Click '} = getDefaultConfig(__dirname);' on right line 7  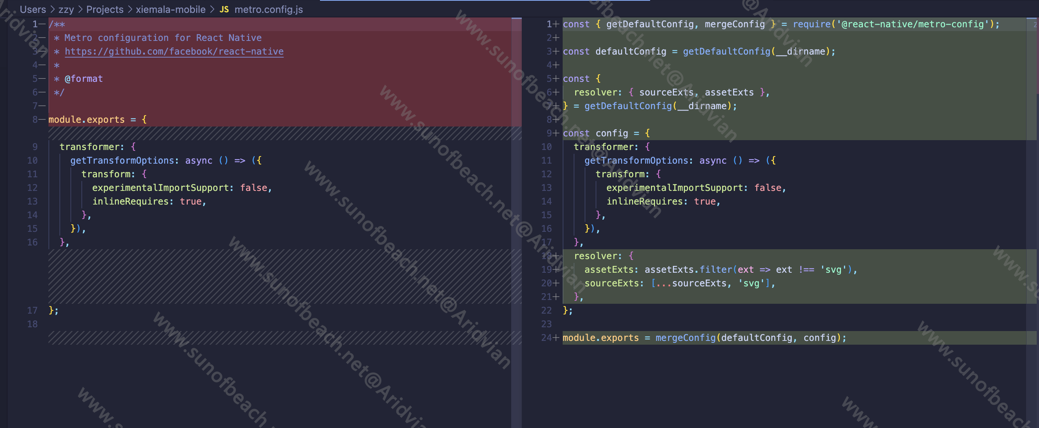(x=650, y=106)
